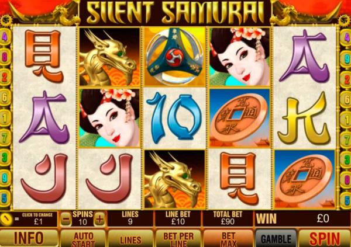Click the golden K symbol on reel five
Screen dimensions: 351x247
pos(304,117)
